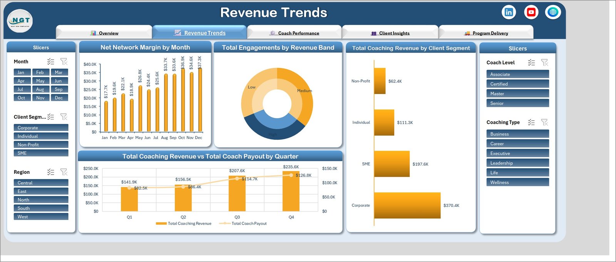
Task: Switch to the Coach Performance tab
Action: point(295,32)
